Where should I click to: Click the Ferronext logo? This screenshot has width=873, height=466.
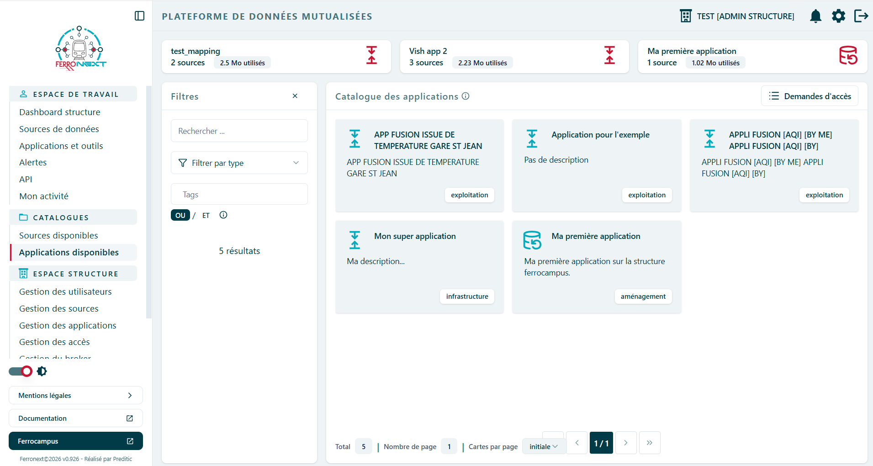click(81, 48)
